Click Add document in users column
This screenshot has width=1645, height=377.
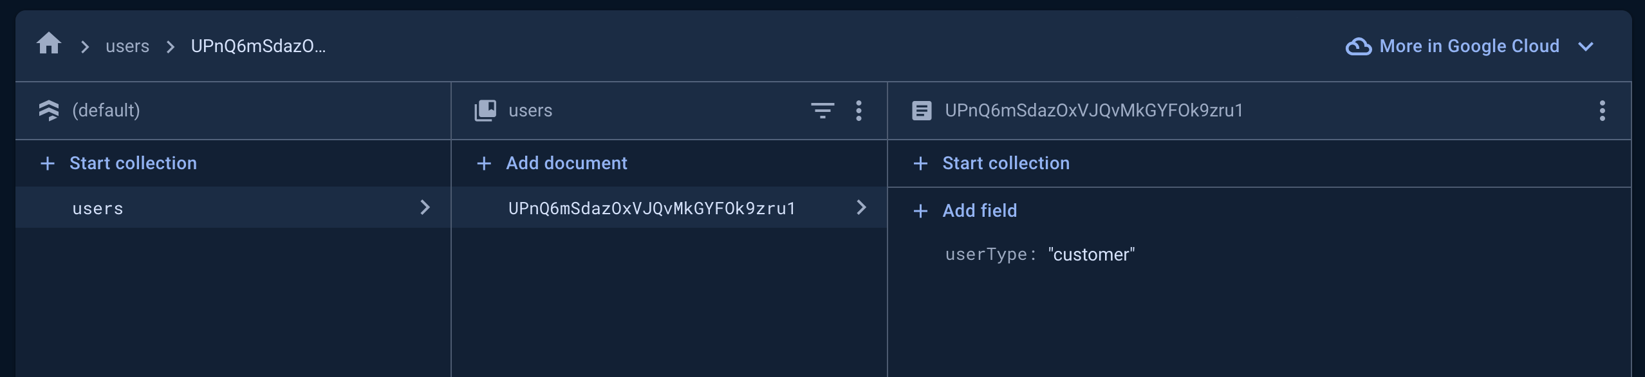coord(566,163)
